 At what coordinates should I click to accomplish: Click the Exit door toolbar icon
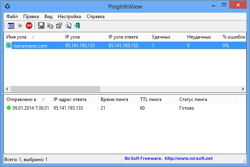pos(77,26)
